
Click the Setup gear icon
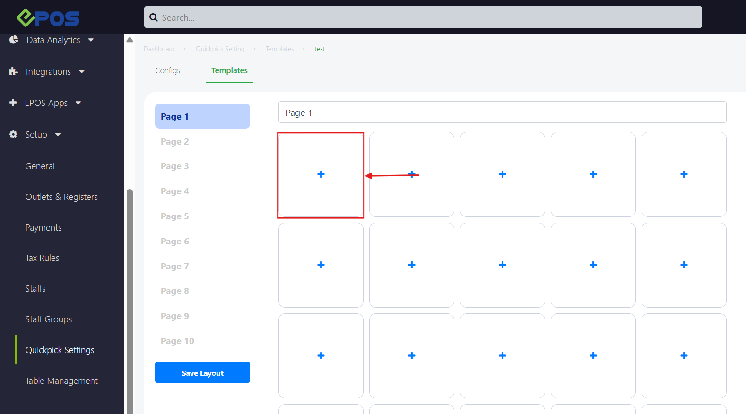14,134
